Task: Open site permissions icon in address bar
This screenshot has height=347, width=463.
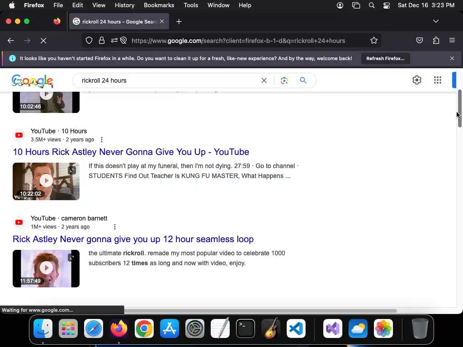Action: tap(114, 40)
